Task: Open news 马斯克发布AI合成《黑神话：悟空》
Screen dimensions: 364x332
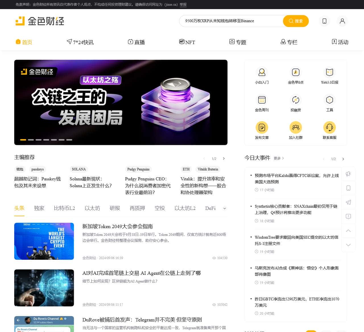Action: 297,271
